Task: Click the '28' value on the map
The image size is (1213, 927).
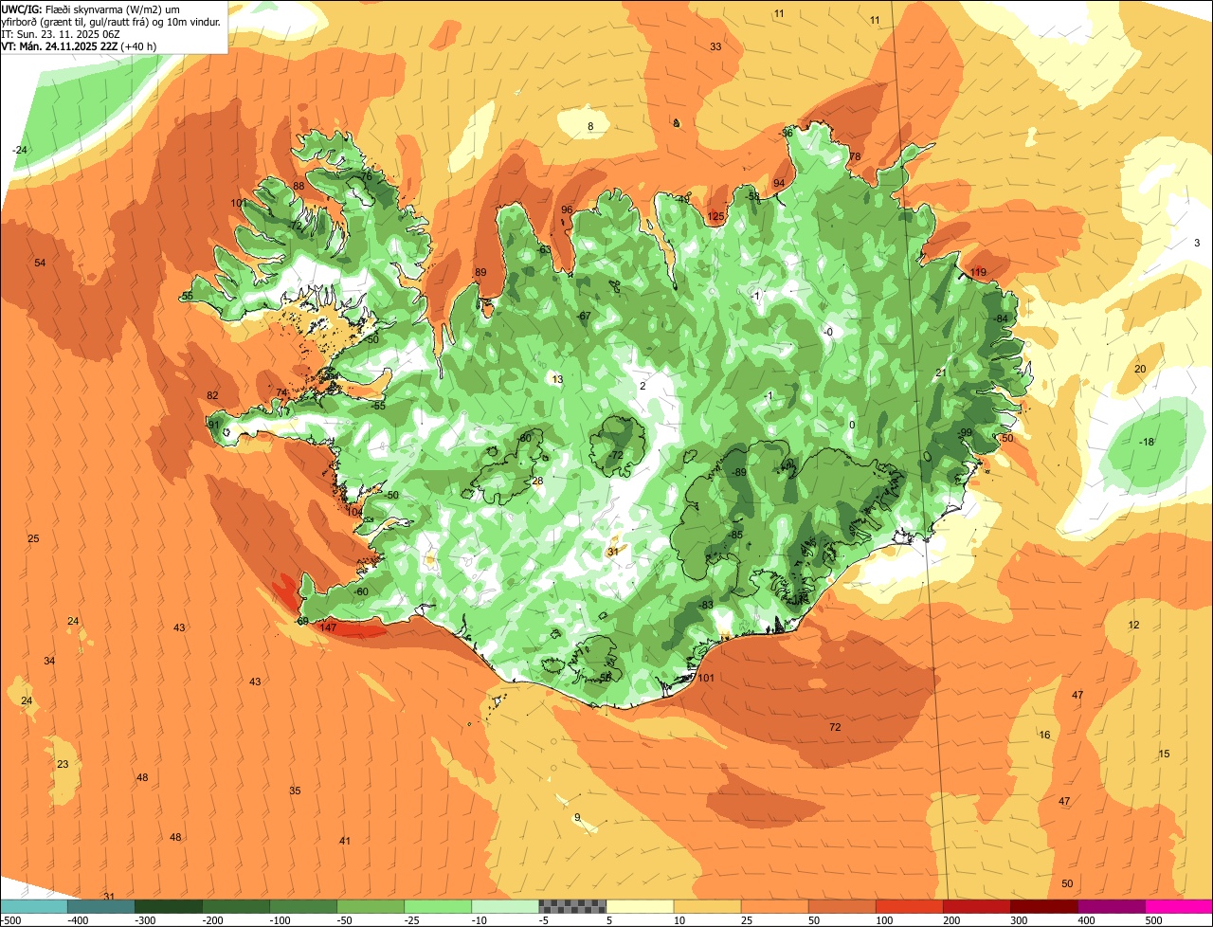Action: pos(537,482)
